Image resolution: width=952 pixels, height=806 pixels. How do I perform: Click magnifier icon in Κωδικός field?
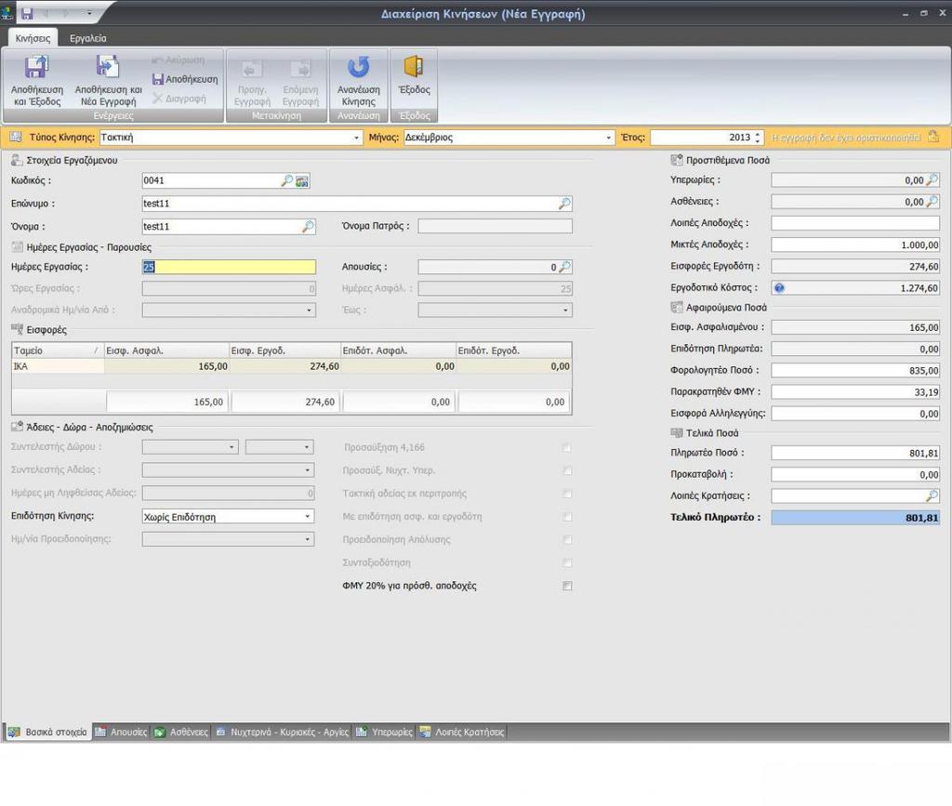[x=286, y=180]
